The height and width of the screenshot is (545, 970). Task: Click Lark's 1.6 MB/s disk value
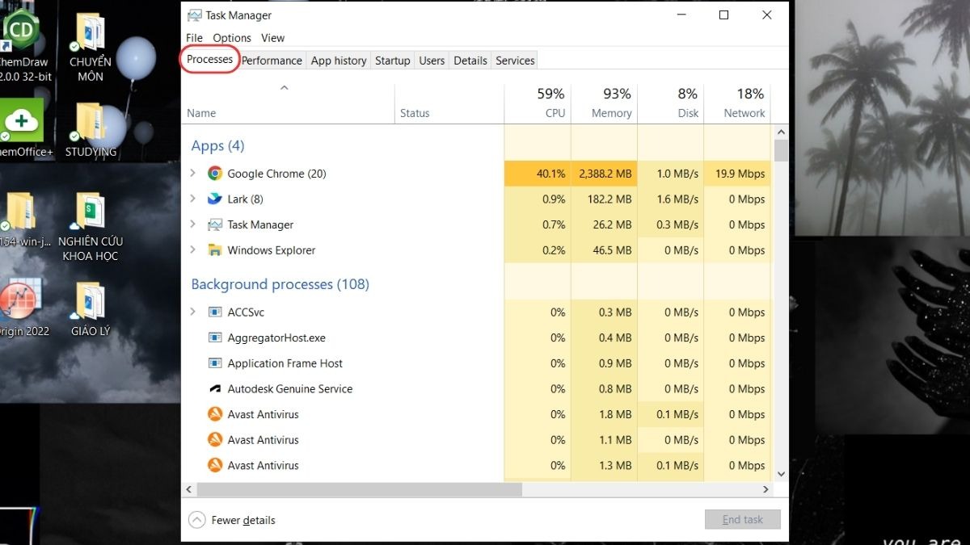[x=677, y=199]
